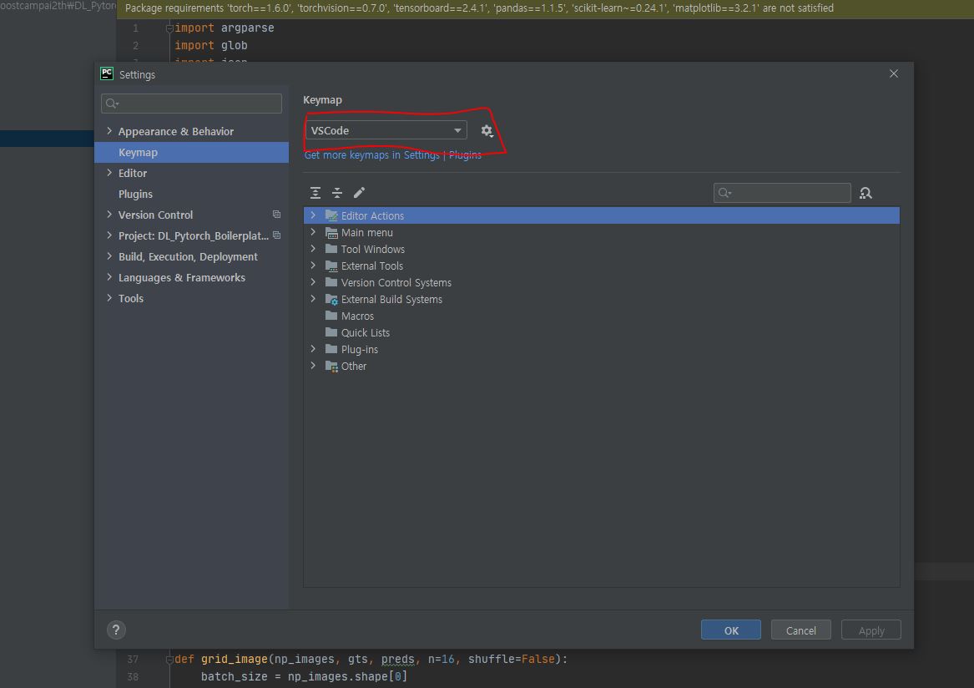Click 'import glob' line in editor
The width and height of the screenshot is (974, 688).
coord(211,45)
